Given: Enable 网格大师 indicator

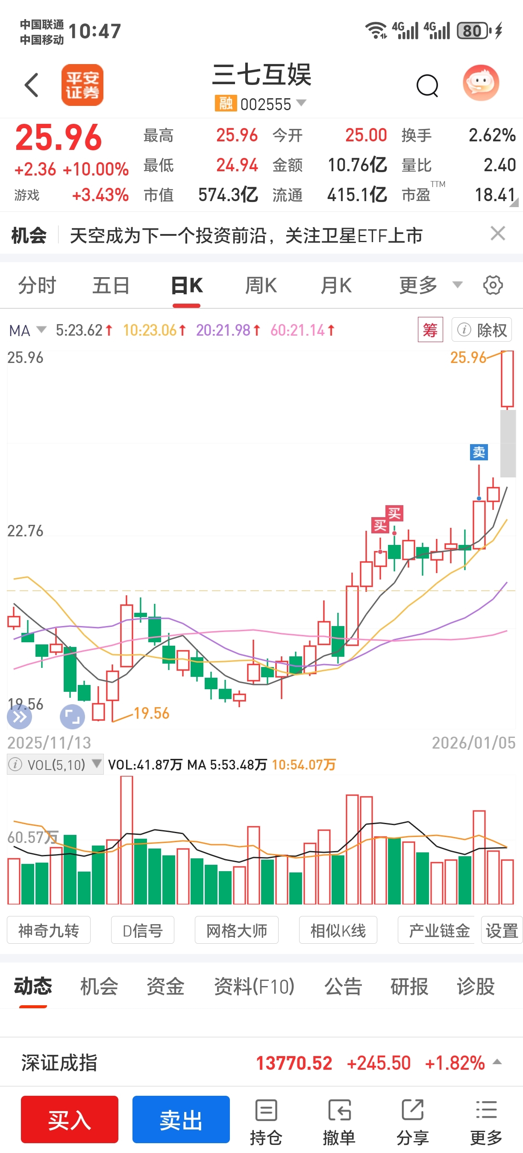Looking at the screenshot, I should point(236,931).
